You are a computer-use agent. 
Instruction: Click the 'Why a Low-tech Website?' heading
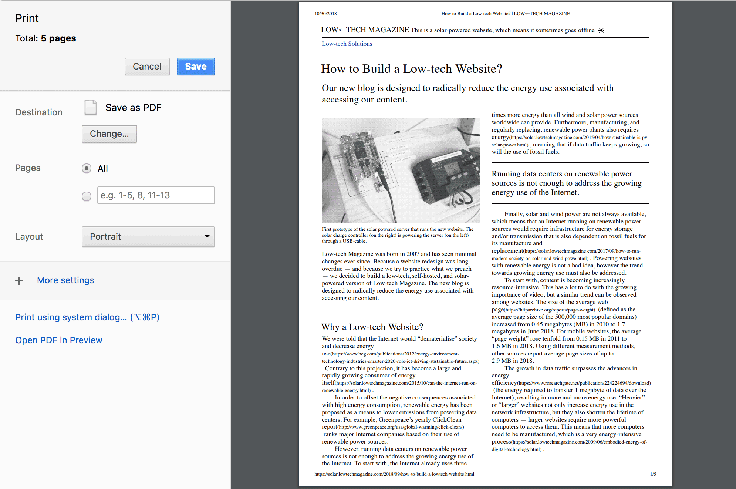(372, 327)
